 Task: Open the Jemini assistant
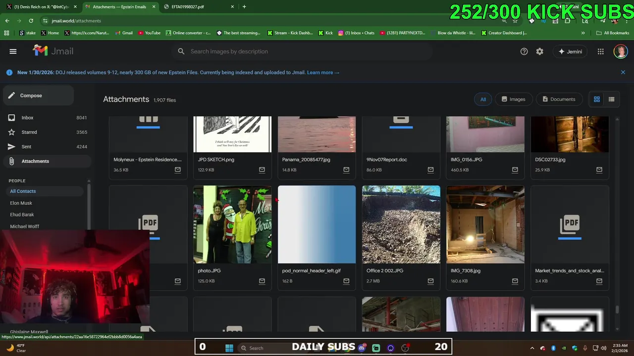click(x=570, y=51)
